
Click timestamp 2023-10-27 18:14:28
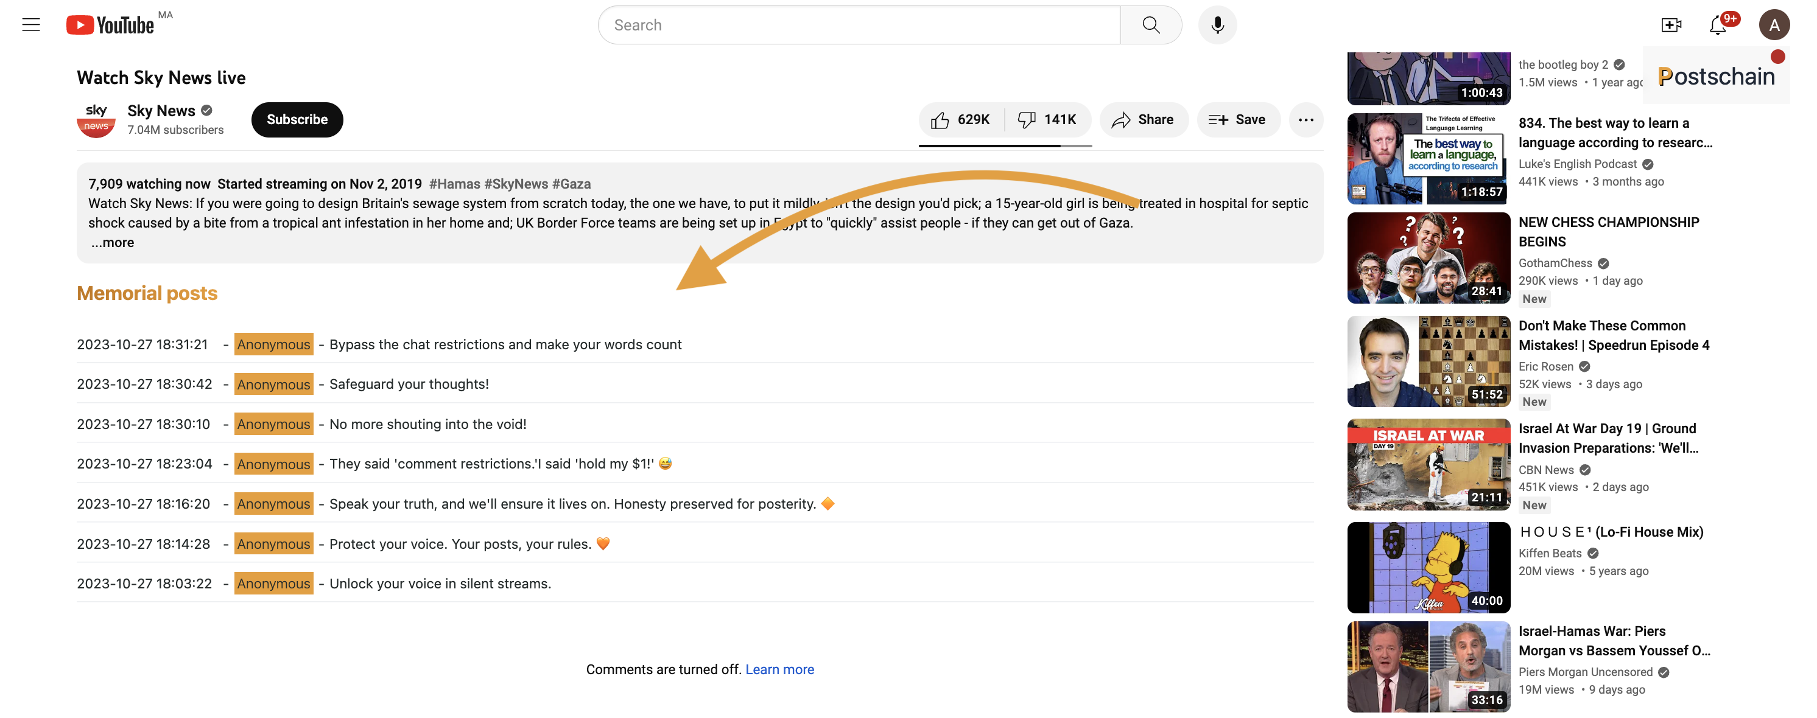point(143,544)
